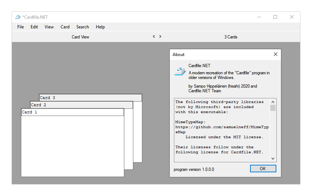Close the About dialog with X
The image size is (312, 196).
(275, 54)
